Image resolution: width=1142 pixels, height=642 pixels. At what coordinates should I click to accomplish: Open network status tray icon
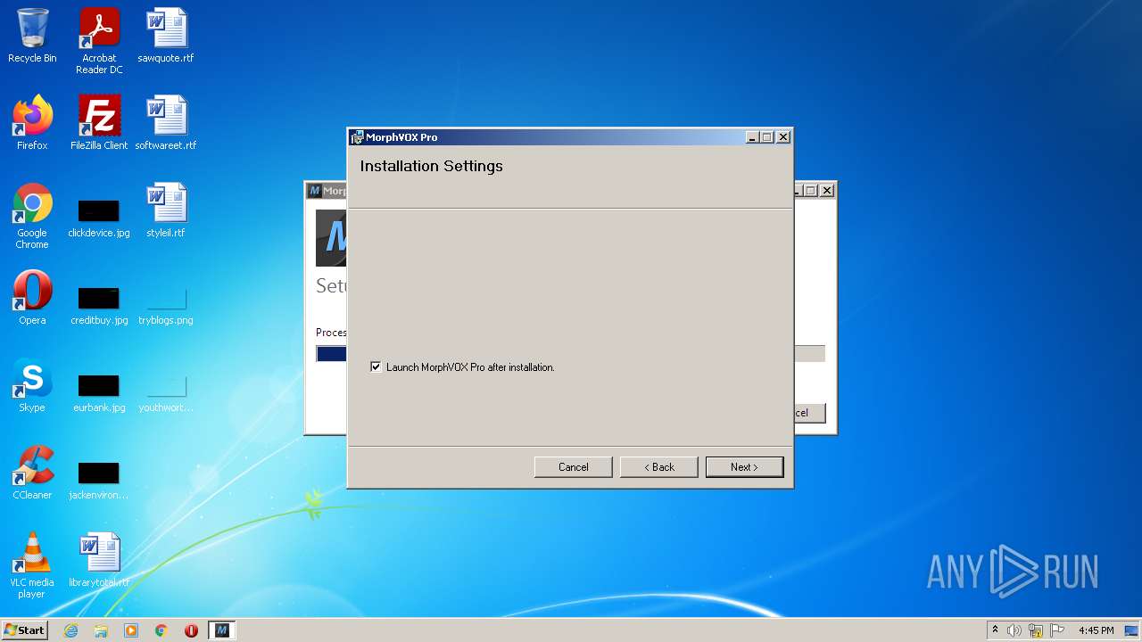coord(1036,630)
